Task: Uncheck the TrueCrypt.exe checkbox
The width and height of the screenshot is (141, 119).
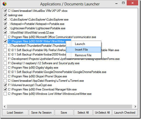Action: click(x=5, y=85)
